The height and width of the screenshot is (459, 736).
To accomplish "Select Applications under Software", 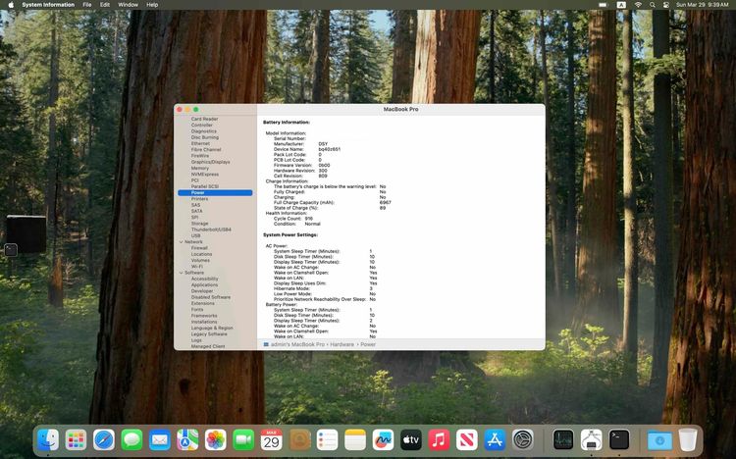I will 204,284.
